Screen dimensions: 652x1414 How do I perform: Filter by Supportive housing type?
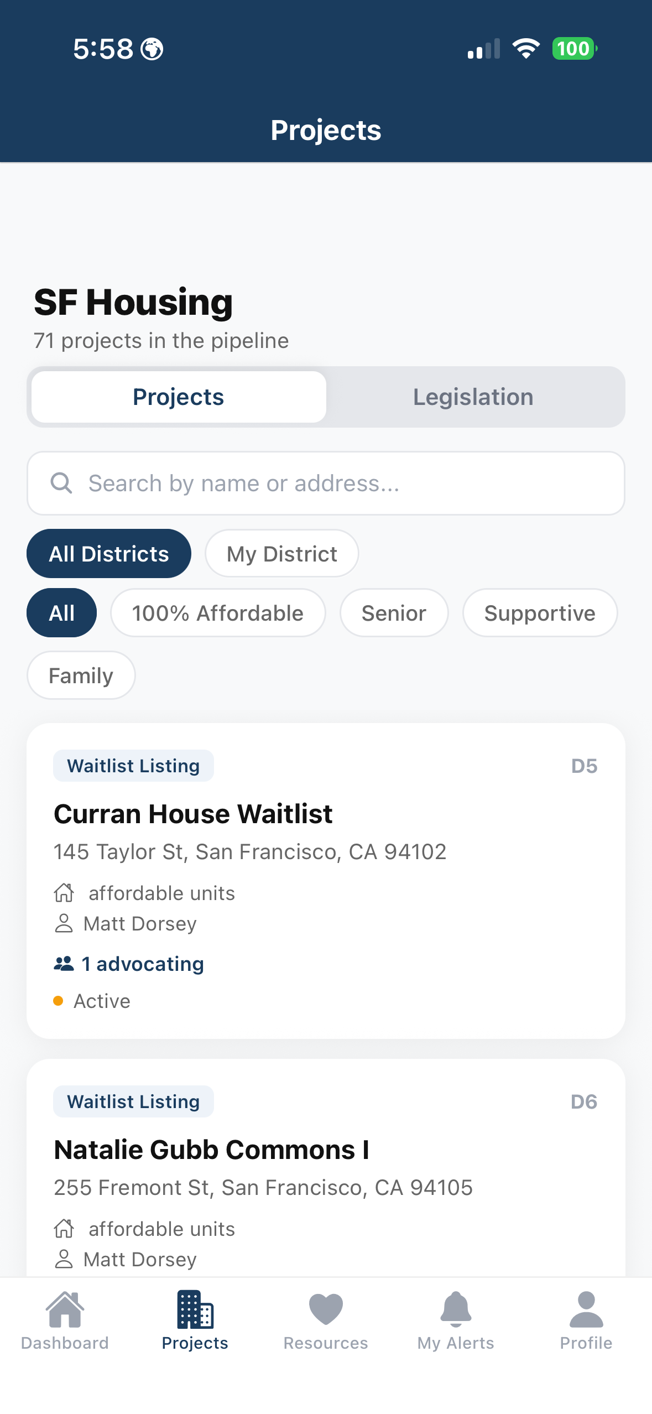540,613
